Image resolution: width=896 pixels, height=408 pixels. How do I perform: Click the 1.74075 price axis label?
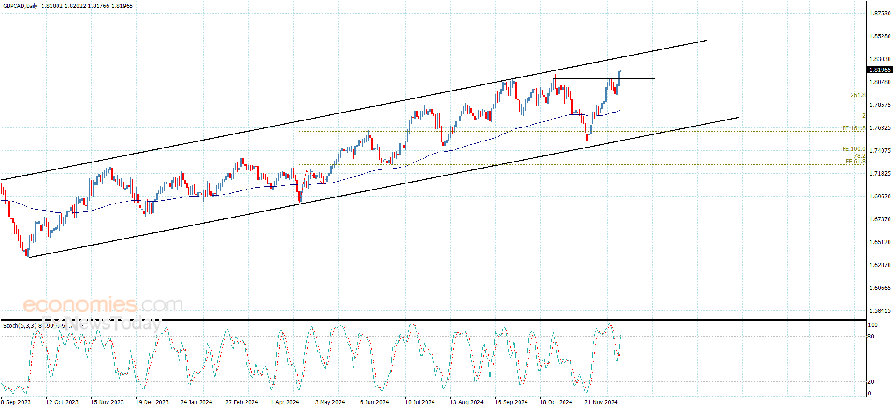[x=880, y=151]
